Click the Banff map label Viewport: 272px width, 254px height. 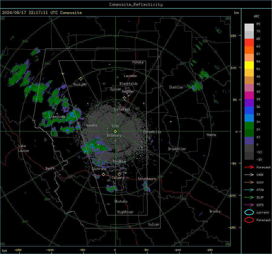[x=50, y=168]
